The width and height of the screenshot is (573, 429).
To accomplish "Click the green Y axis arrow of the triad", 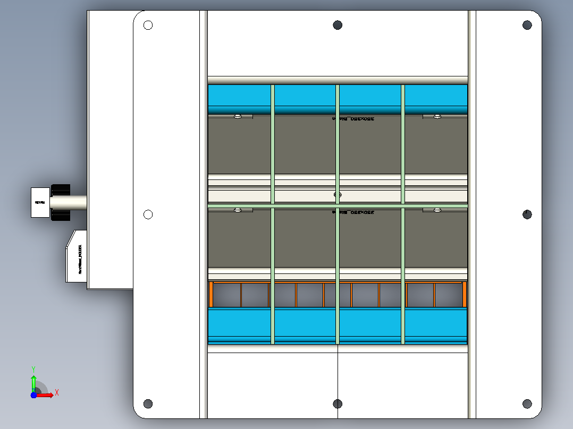I will [x=33, y=383].
